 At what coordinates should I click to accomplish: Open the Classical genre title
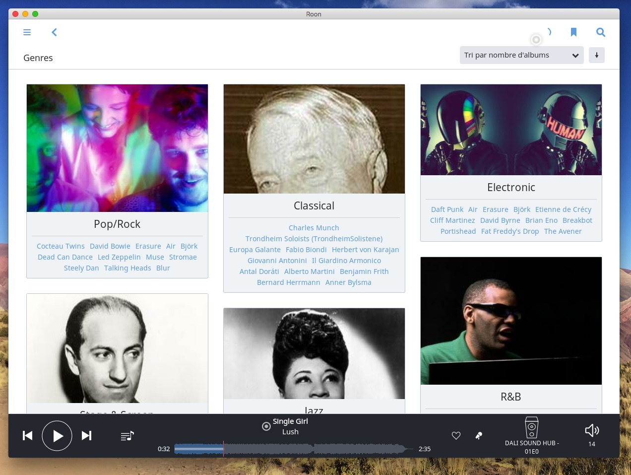[314, 205]
